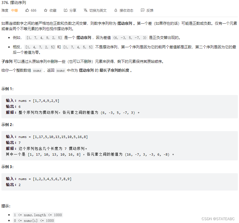239x223 pixels.
Task: Click the like count showing 686
Action: click(x=33, y=10)
